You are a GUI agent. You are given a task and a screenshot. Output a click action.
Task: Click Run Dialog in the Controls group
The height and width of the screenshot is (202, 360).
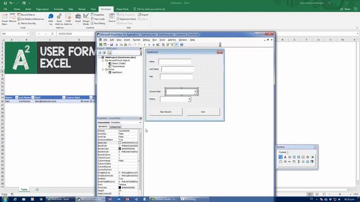(x=98, y=24)
